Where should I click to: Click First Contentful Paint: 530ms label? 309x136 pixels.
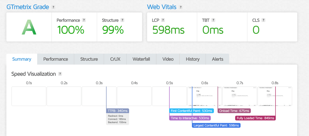coord(192,111)
